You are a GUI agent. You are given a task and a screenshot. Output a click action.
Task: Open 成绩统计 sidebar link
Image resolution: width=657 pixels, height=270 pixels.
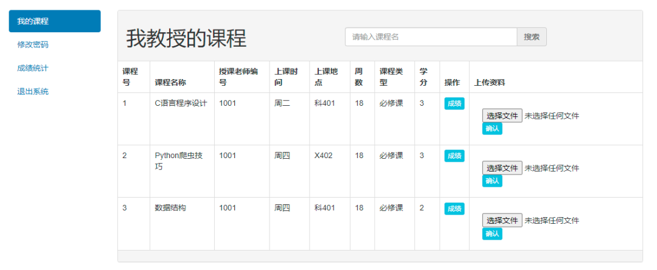(x=33, y=68)
